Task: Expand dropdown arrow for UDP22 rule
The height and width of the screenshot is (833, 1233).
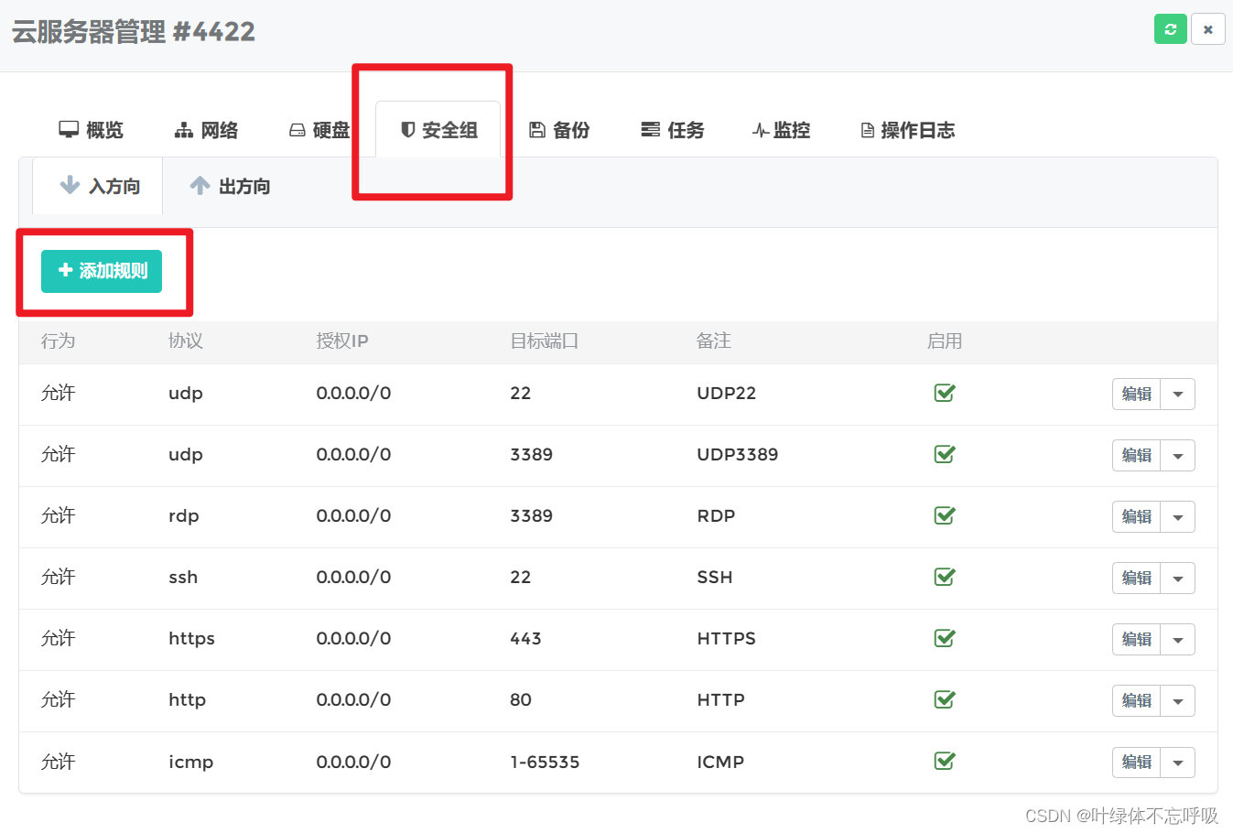Action: click(1178, 394)
